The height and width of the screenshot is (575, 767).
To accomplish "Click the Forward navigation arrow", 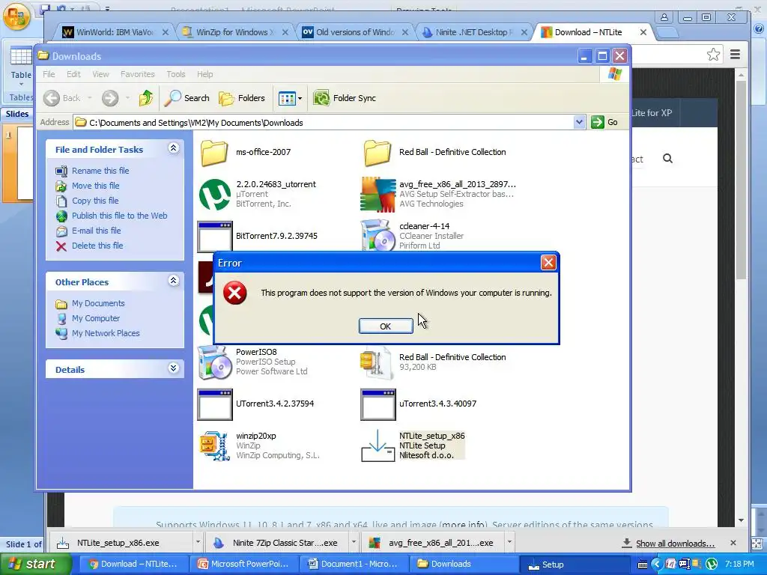I will (110, 98).
